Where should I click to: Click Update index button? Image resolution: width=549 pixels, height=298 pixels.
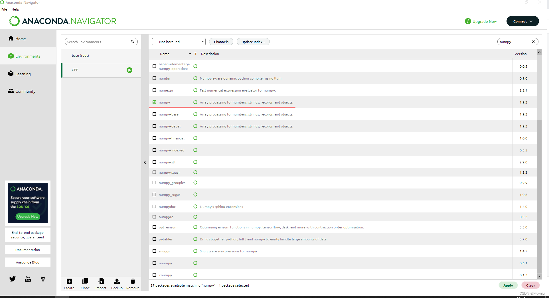pos(253,42)
